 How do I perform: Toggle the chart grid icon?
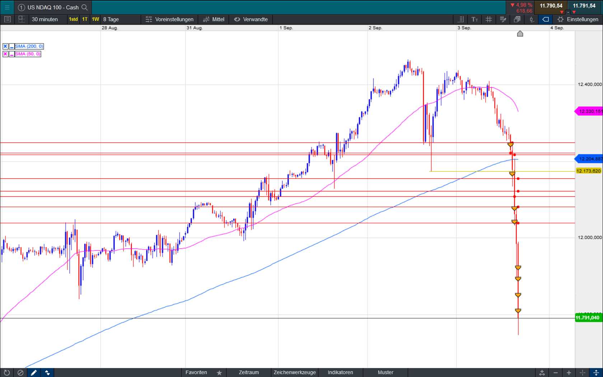pos(489,19)
